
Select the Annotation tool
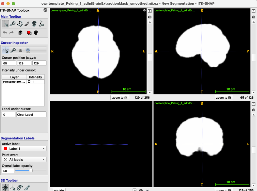click(x=41, y=24)
